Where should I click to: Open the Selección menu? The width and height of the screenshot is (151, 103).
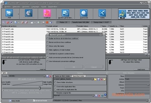coord(16,7)
